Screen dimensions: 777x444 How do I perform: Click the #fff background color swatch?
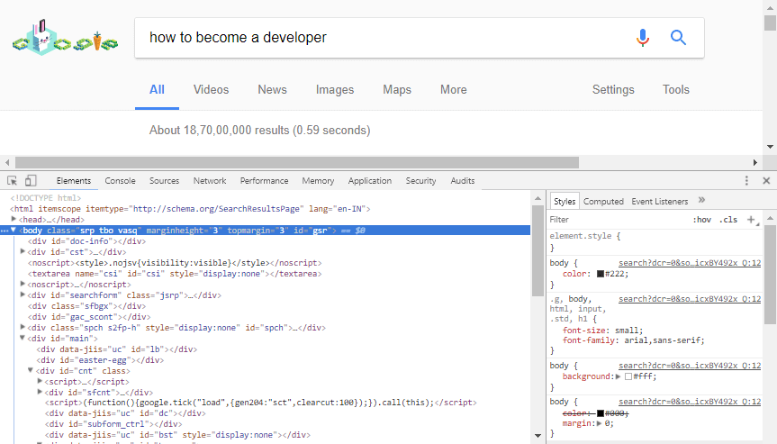(628, 376)
